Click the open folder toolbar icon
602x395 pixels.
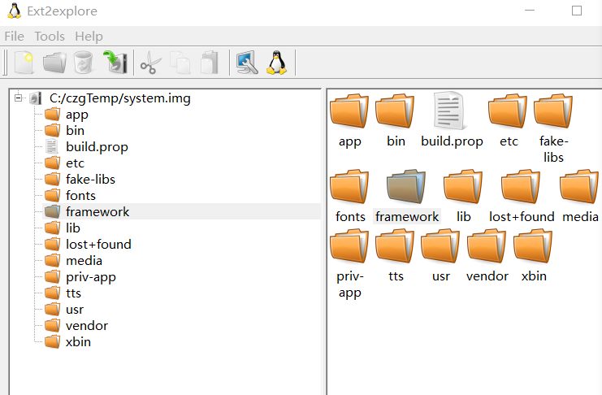coord(54,63)
